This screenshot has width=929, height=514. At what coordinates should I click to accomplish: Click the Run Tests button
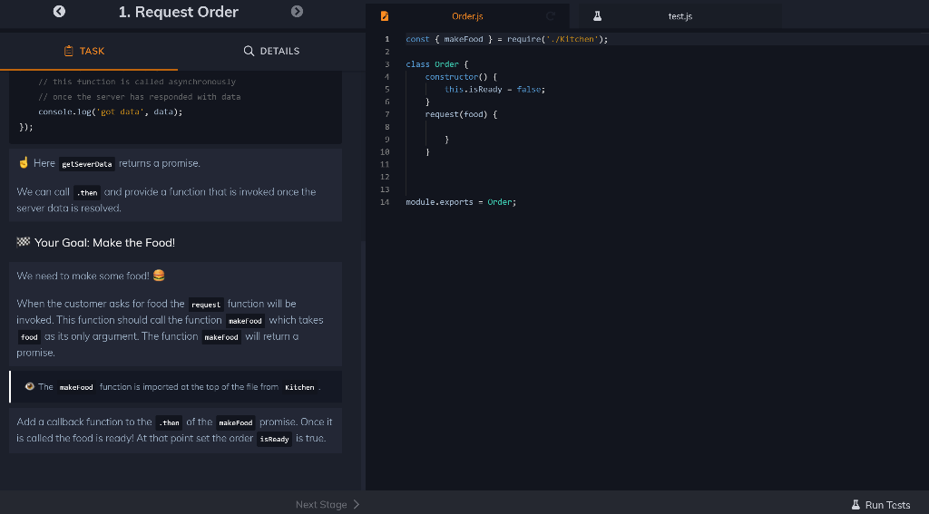coord(880,505)
